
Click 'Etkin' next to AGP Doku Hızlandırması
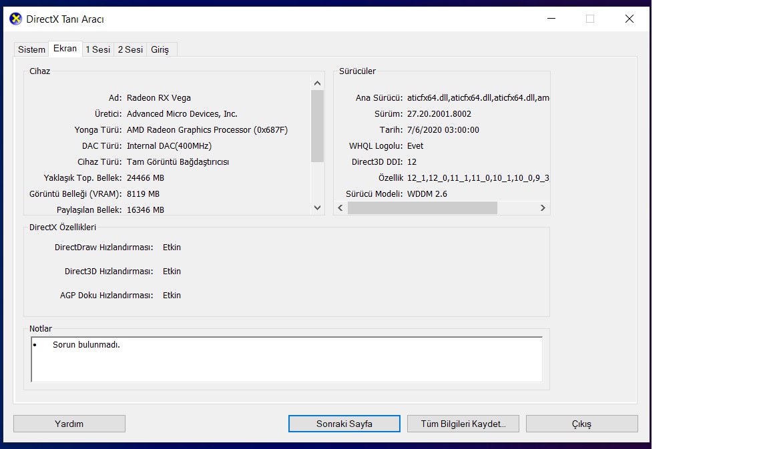tap(172, 296)
